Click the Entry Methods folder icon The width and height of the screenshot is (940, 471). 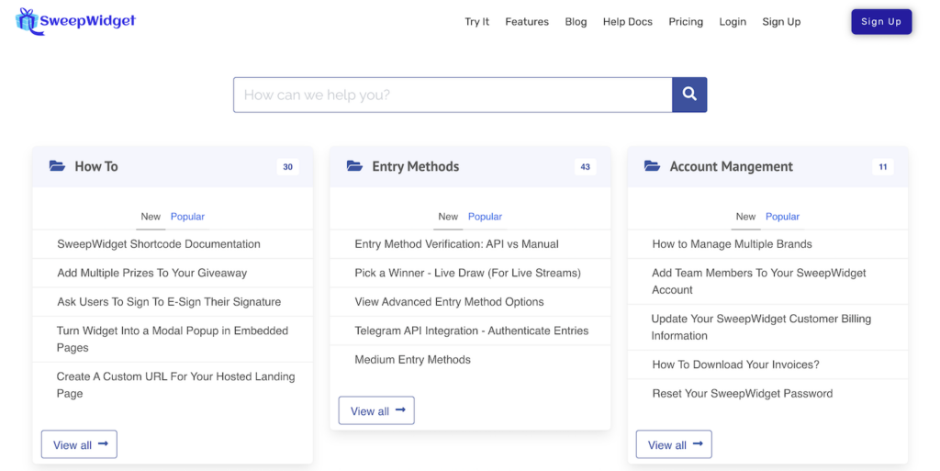(x=354, y=166)
